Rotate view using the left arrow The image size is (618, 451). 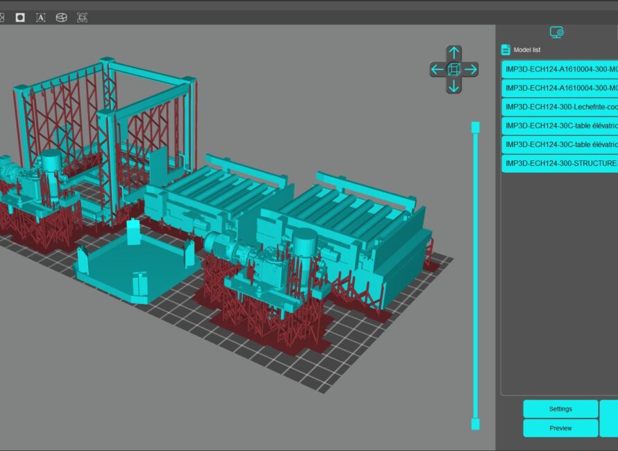pos(437,69)
